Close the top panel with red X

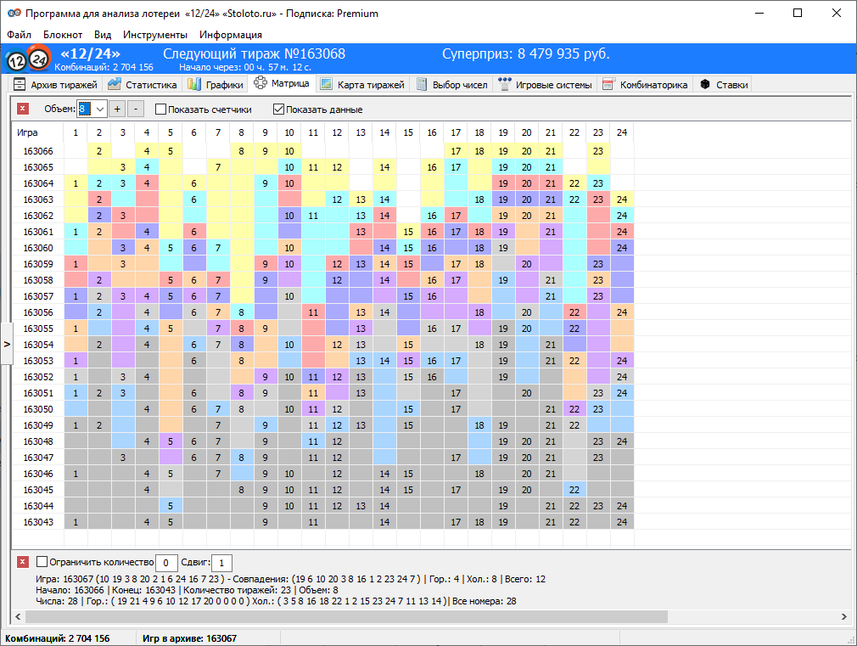click(x=23, y=109)
